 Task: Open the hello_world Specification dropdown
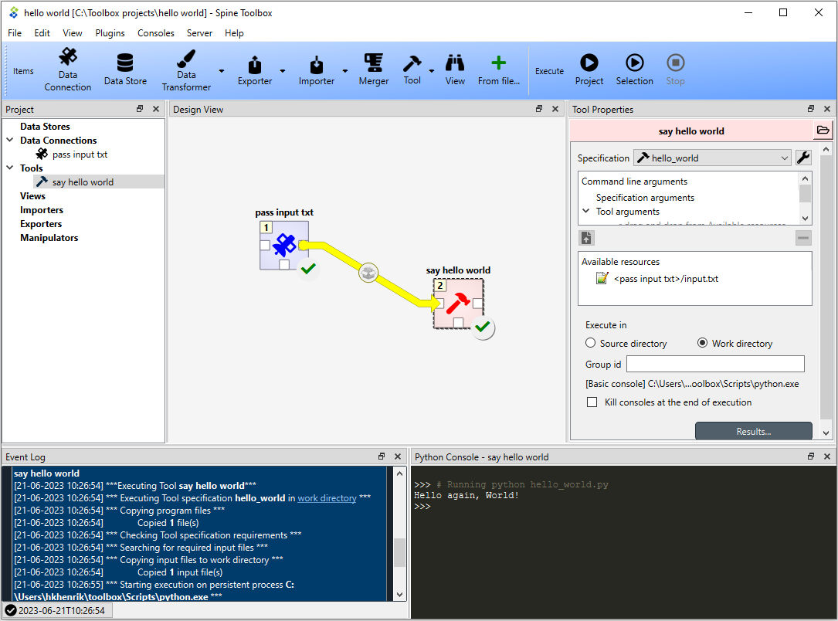[712, 158]
